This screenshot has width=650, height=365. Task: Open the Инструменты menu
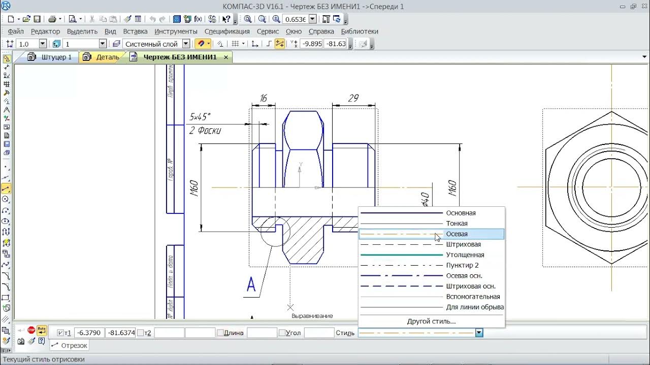pos(176,31)
